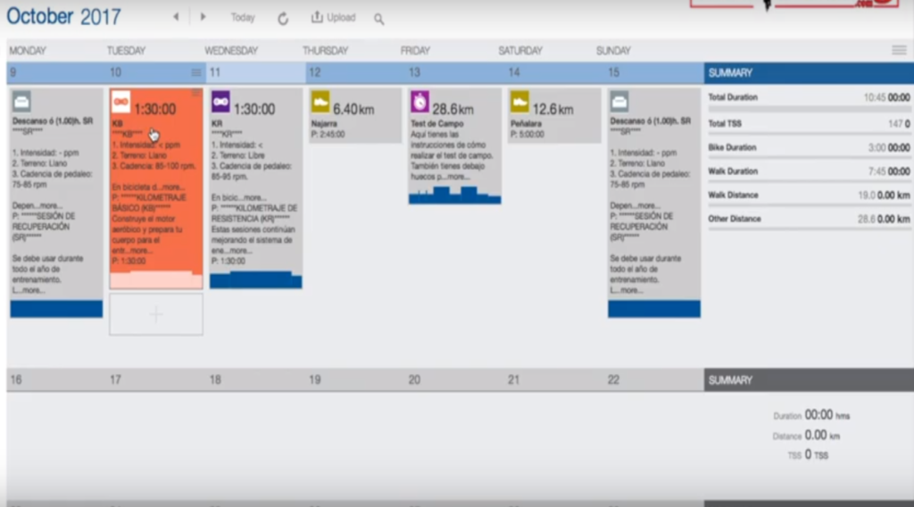Click the October 2017 month title
This screenshot has width=914, height=507.
click(63, 16)
